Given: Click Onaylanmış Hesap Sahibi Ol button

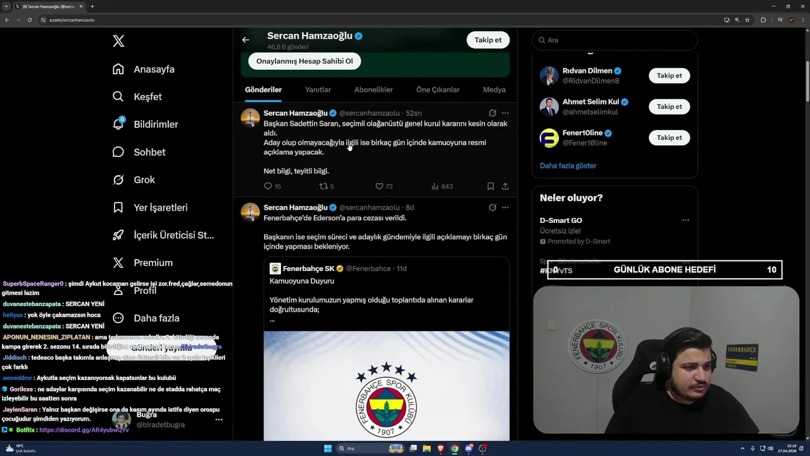Looking at the screenshot, I should [x=304, y=61].
